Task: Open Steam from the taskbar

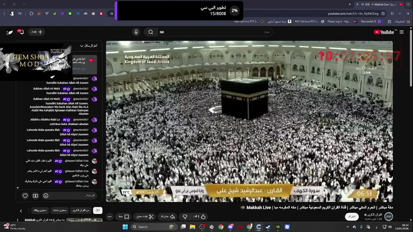Action: tap(268, 227)
